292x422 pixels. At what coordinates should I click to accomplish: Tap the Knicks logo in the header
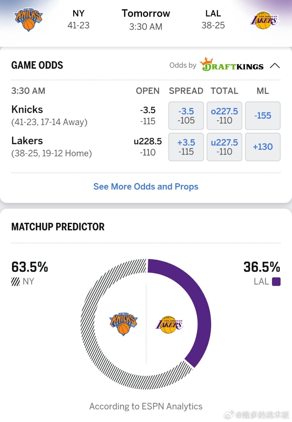28,20
